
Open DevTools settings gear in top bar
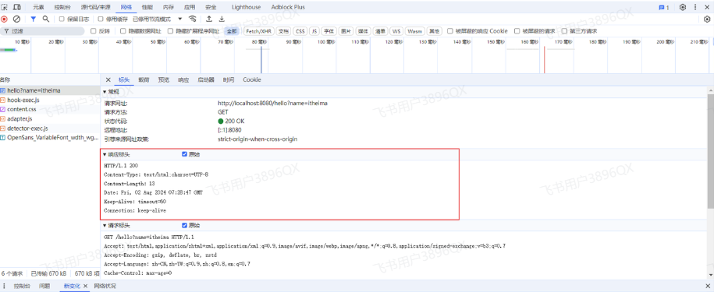[x=683, y=7]
